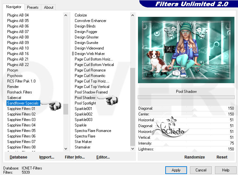Image resolution: width=238 pixels, height=175 pixels.
Task: Select Sabercat category
Action: coord(14,98)
